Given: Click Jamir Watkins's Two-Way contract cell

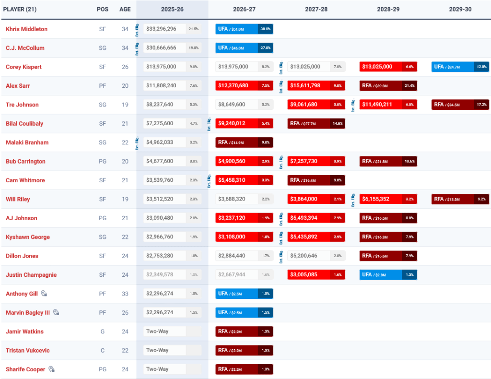Looking at the screenshot, I should tap(165, 332).
